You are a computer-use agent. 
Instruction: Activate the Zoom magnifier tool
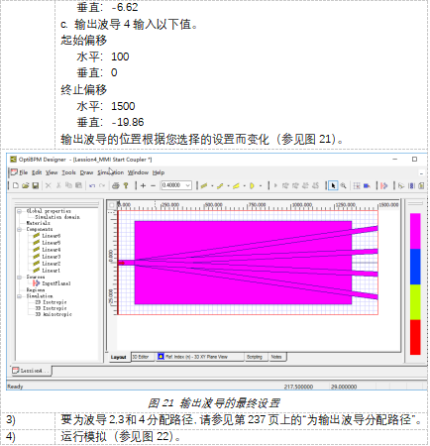(x=344, y=185)
